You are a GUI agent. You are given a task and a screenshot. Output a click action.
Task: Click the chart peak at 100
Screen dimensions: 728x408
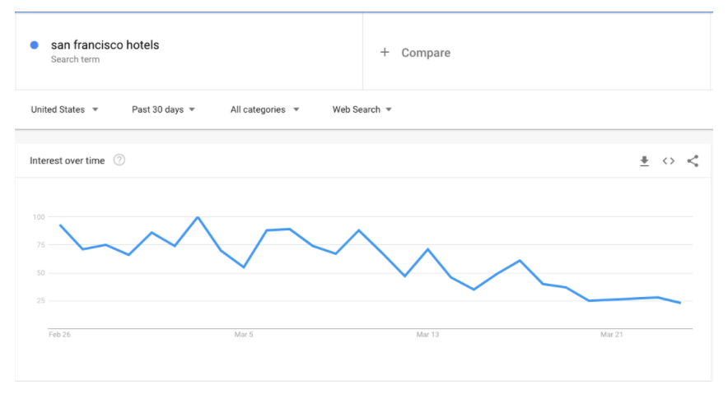coord(198,217)
